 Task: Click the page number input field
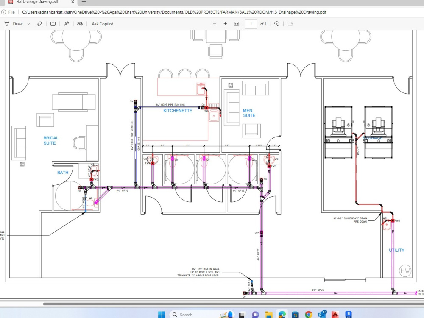(x=251, y=24)
